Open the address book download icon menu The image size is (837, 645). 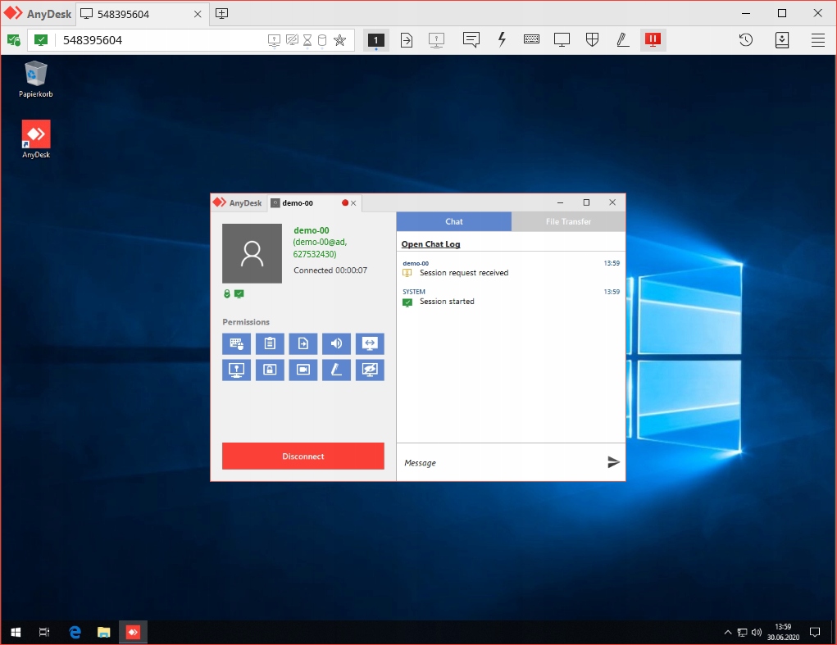781,39
